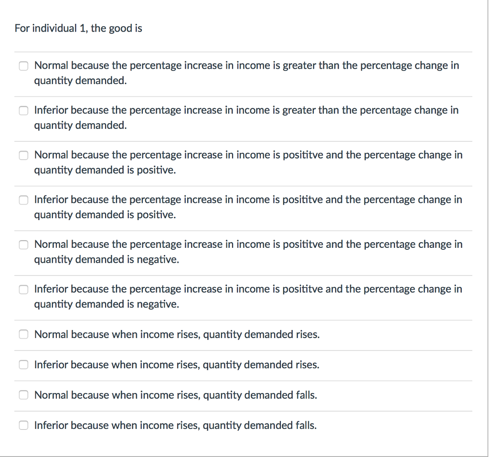Click the last answer option's text
Viewport: 489px width, 457px height.
click(x=175, y=425)
